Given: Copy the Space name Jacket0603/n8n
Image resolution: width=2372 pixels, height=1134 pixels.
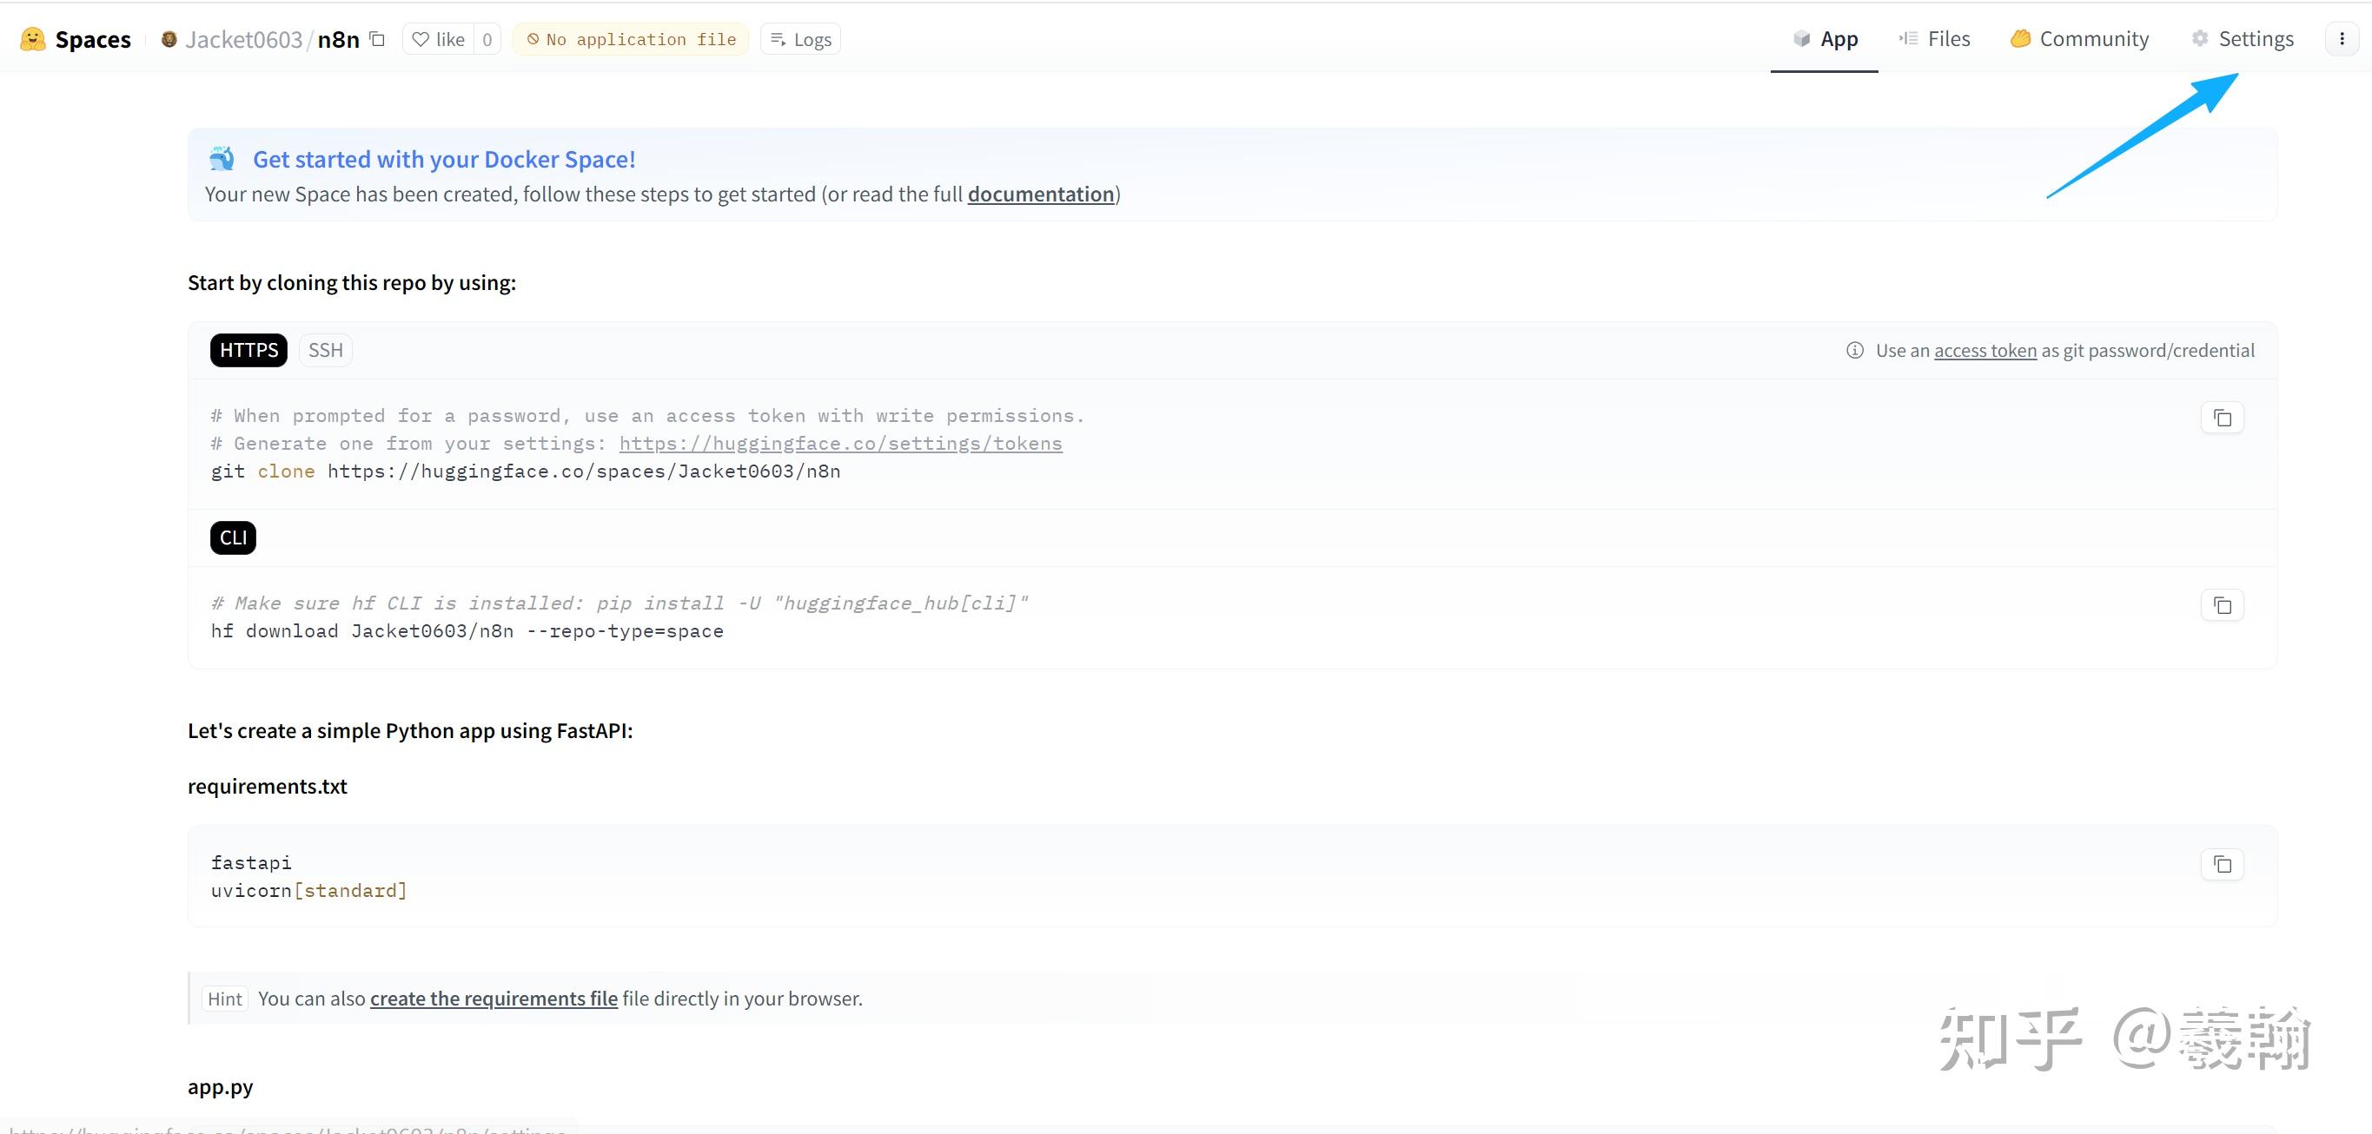Looking at the screenshot, I should coord(376,39).
